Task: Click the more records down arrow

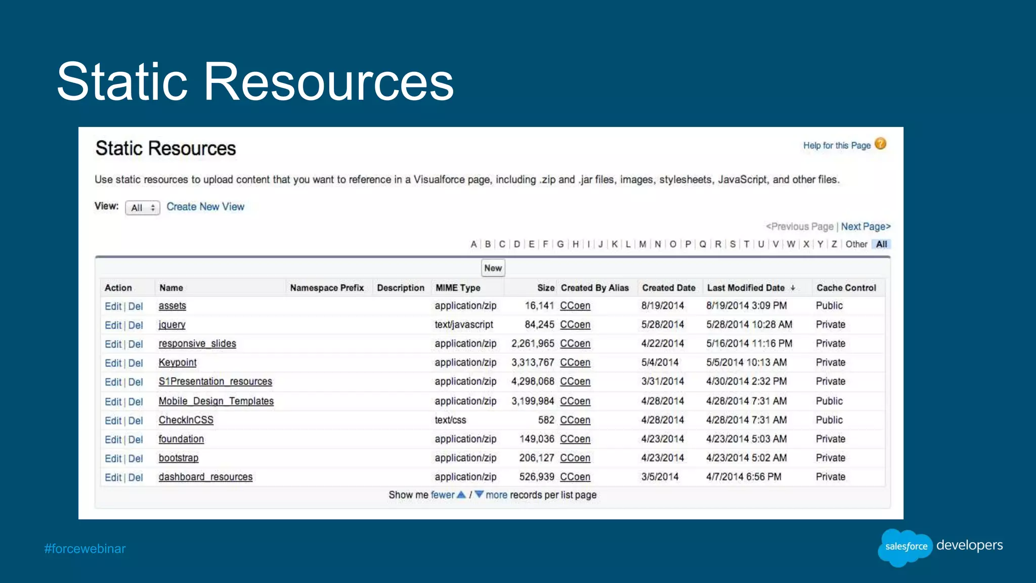Action: pyautogui.click(x=479, y=494)
